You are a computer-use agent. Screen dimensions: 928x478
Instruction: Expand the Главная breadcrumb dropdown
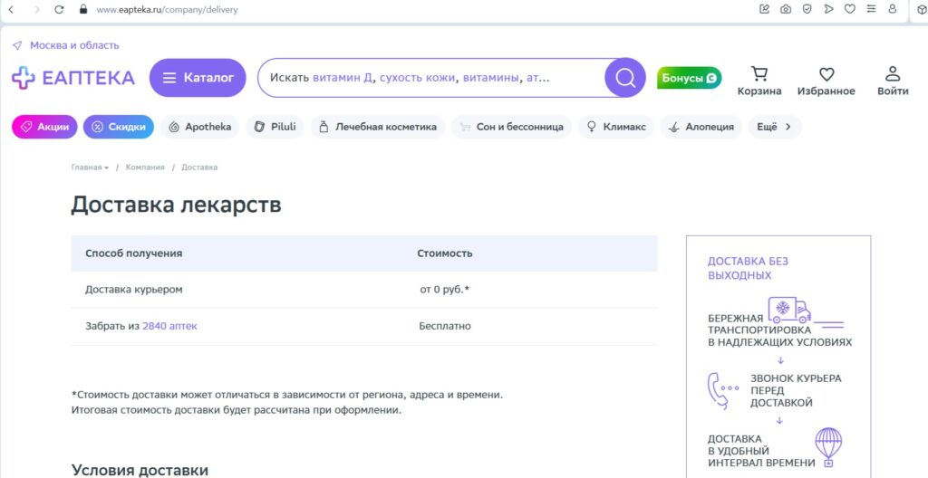pyautogui.click(x=90, y=167)
